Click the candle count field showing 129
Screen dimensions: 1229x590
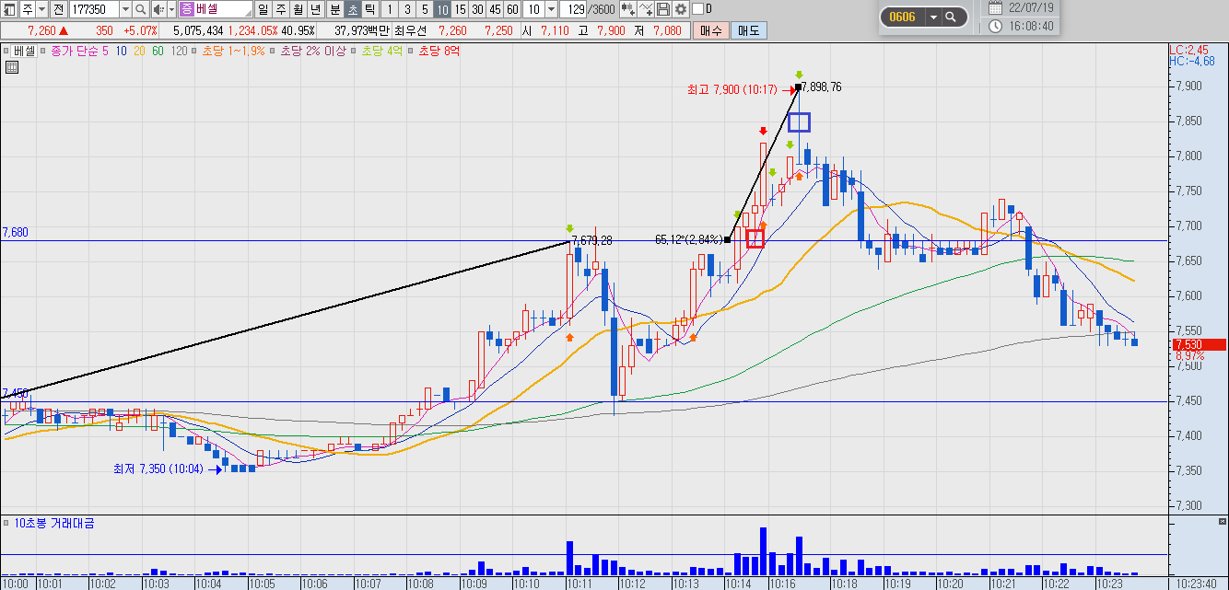pyautogui.click(x=574, y=9)
